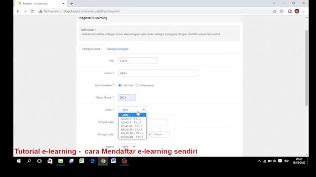Share this page from address bar
This screenshot has width=316, height=177.
[x=275, y=11]
